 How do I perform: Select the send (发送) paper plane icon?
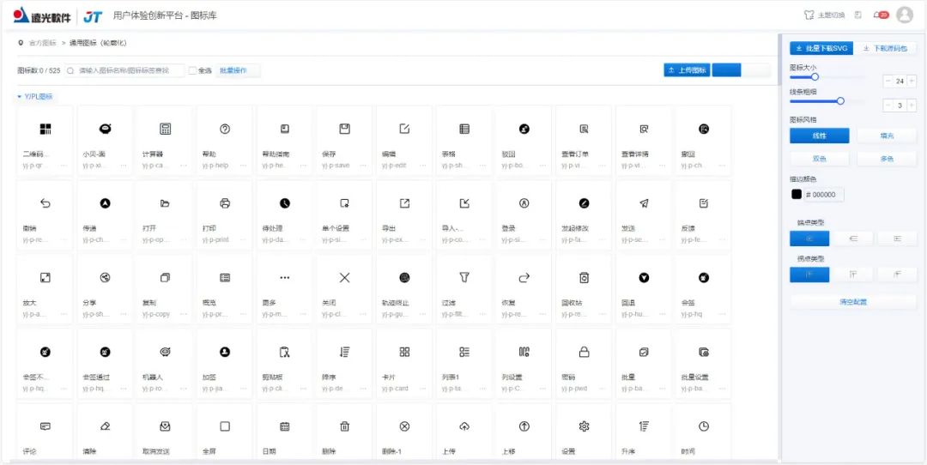click(644, 203)
